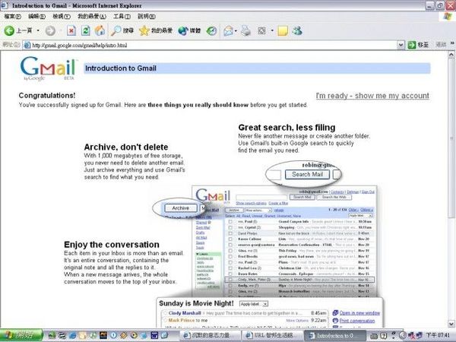The width and height of the screenshot is (456, 342).
Task: Stop loading with the red X icon
Action: pyautogui.click(x=71, y=30)
